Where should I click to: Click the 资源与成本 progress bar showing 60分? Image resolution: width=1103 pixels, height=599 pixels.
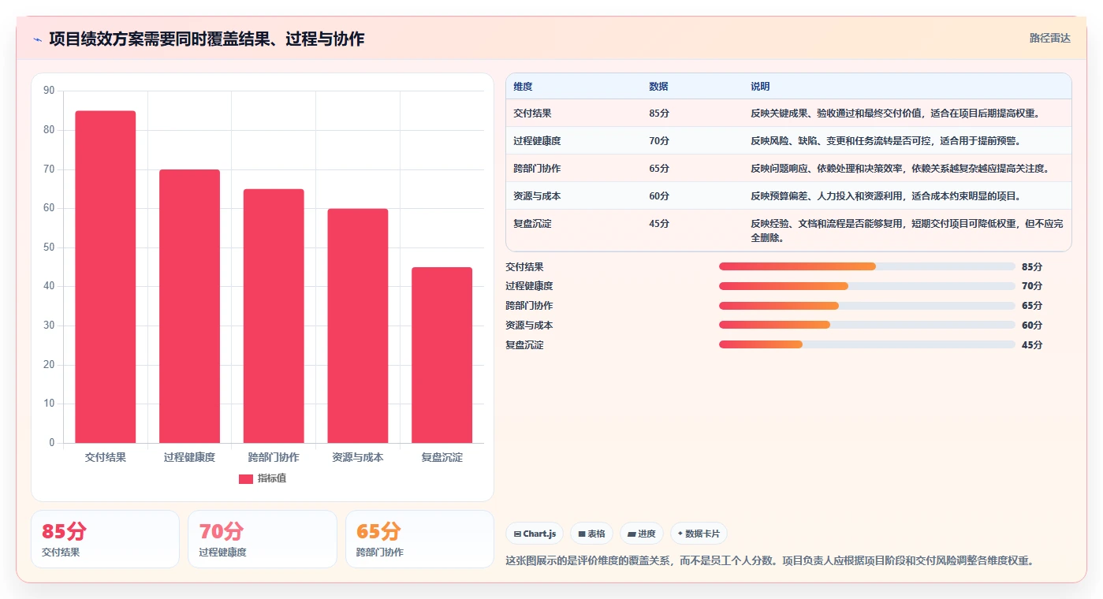pos(867,325)
